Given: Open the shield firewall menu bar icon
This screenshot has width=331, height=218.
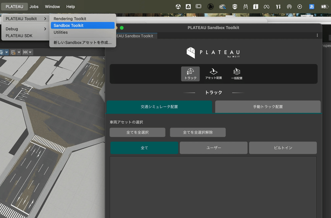Looking at the screenshot, I should point(235,7).
